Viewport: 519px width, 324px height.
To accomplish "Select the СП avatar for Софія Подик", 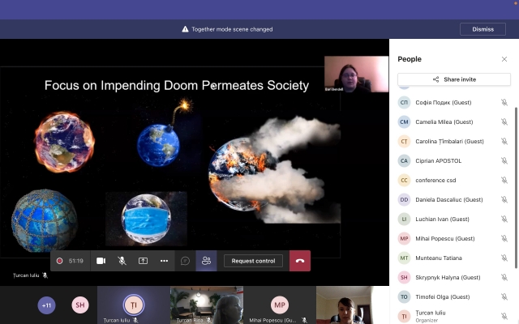I will pos(404,103).
